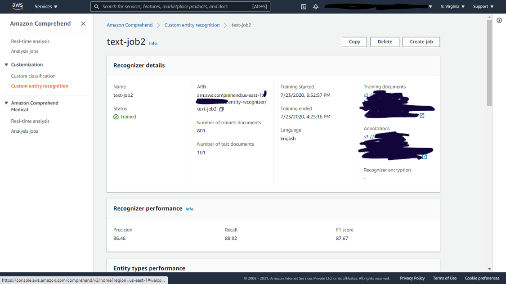Open the info help panel icon
This screenshot has width=506, height=284.
pyautogui.click(x=499, y=20)
